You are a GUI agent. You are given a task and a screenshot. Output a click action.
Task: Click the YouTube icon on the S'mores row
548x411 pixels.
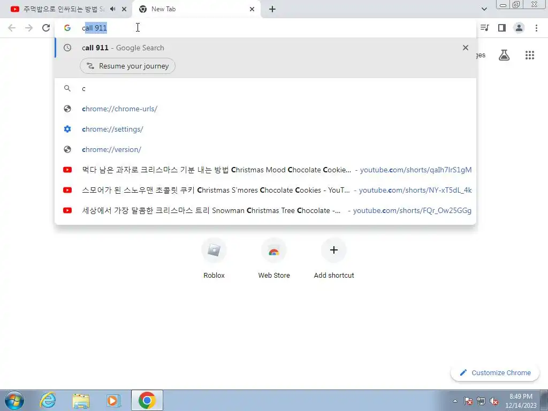coord(67,190)
